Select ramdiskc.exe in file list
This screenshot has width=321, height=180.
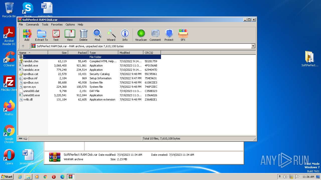[x=90, y=70]
